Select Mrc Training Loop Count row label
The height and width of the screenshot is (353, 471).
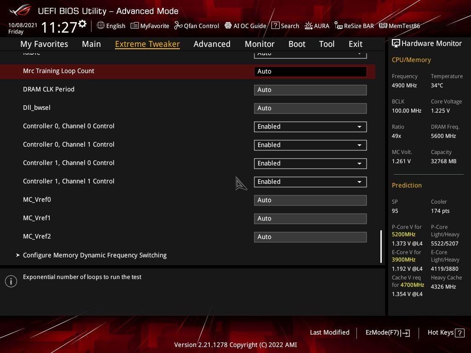(58, 71)
